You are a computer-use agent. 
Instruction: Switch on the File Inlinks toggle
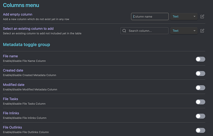200,116
